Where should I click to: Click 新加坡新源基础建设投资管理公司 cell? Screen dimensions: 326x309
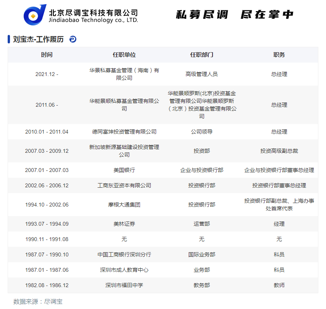tap(124, 151)
